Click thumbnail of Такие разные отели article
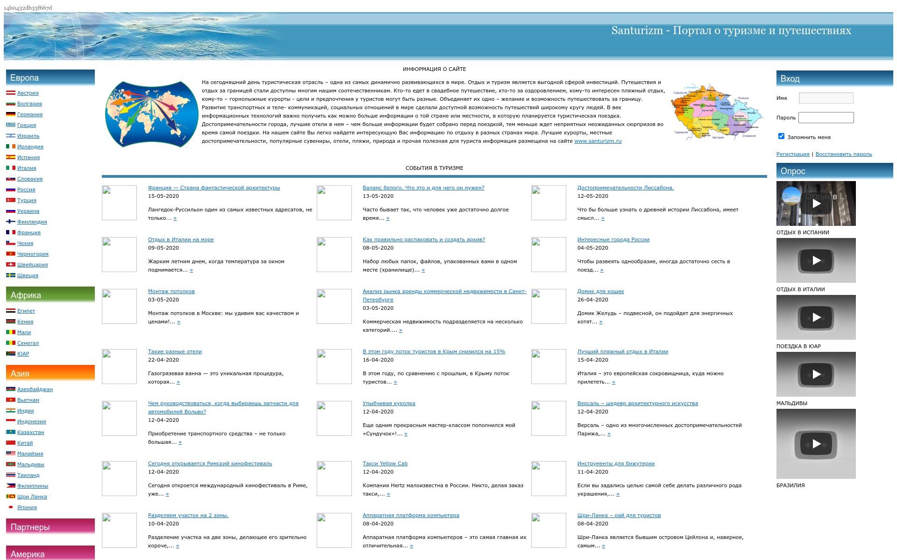Image resolution: width=897 pixels, height=560 pixels. [x=119, y=366]
